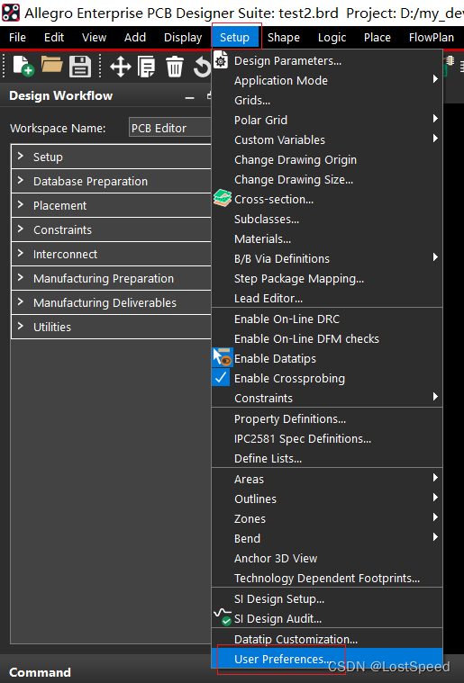This screenshot has height=683, width=464.
Task: Choose User Preferences menu entry
Action: tap(327, 660)
